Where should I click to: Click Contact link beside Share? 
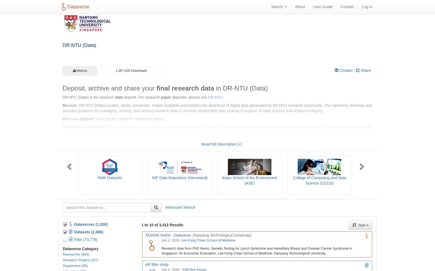click(x=346, y=70)
